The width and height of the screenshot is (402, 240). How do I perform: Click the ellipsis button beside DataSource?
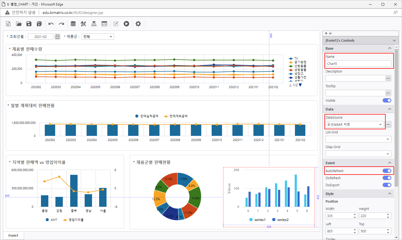coord(388,124)
